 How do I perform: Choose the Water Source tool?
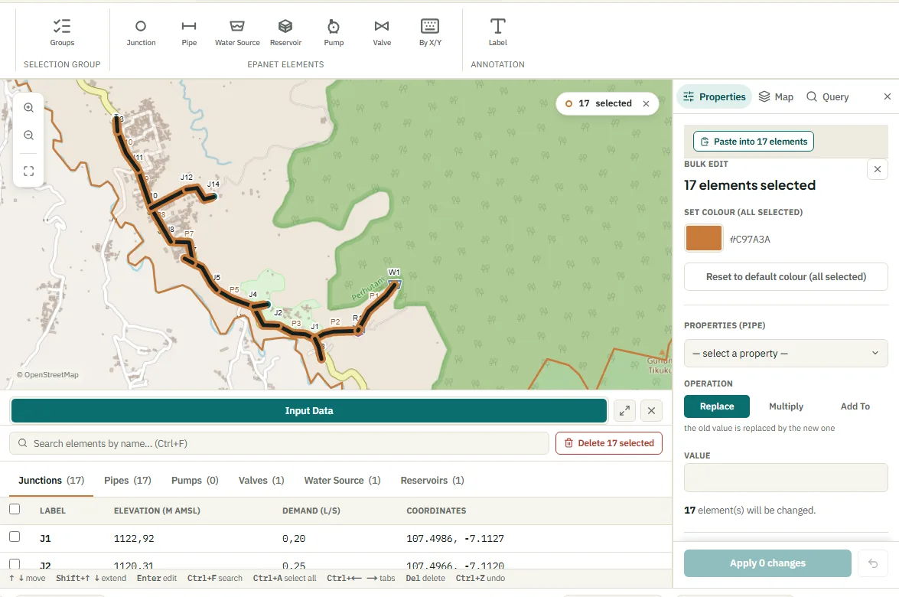[236, 33]
